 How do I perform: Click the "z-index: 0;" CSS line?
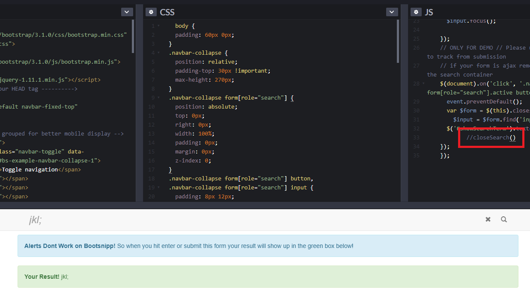[193, 161]
